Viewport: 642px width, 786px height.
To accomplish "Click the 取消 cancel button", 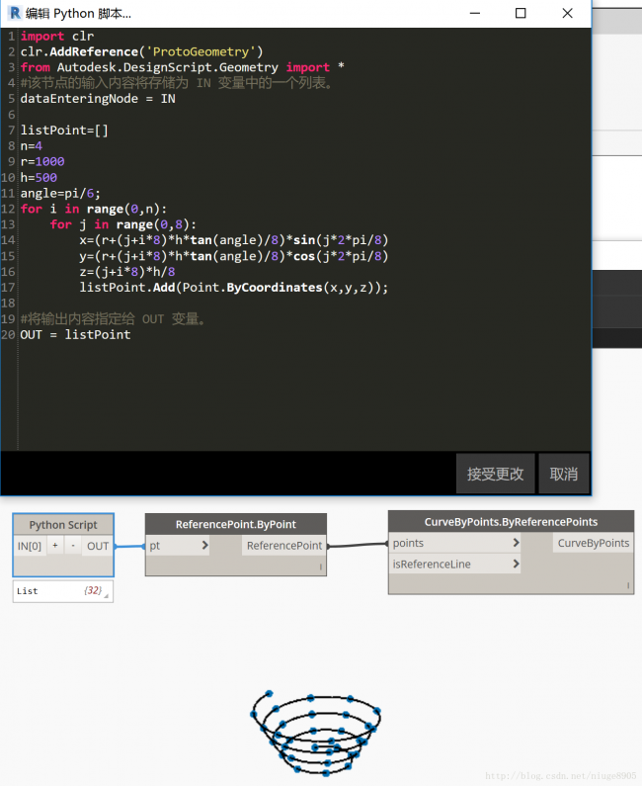I will pos(563,474).
